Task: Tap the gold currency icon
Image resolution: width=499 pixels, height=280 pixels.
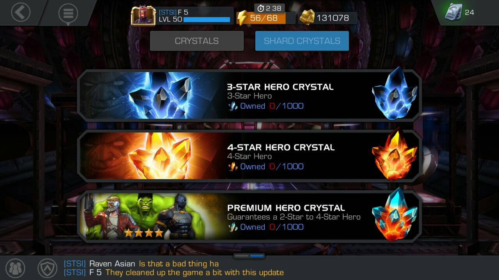Action: coord(307,18)
